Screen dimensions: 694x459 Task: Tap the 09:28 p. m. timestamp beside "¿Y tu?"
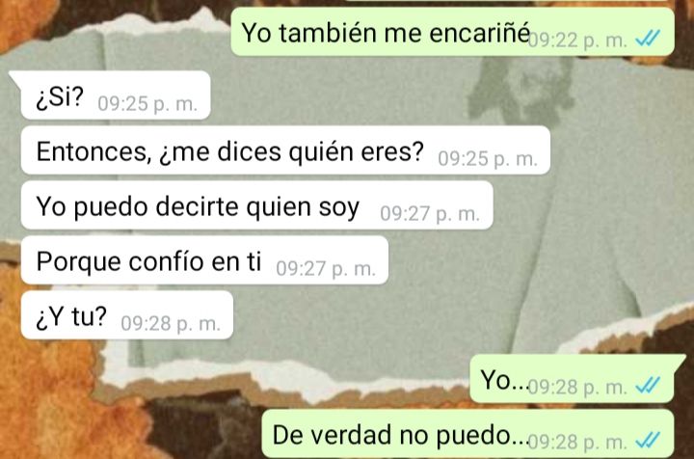pos(171,324)
